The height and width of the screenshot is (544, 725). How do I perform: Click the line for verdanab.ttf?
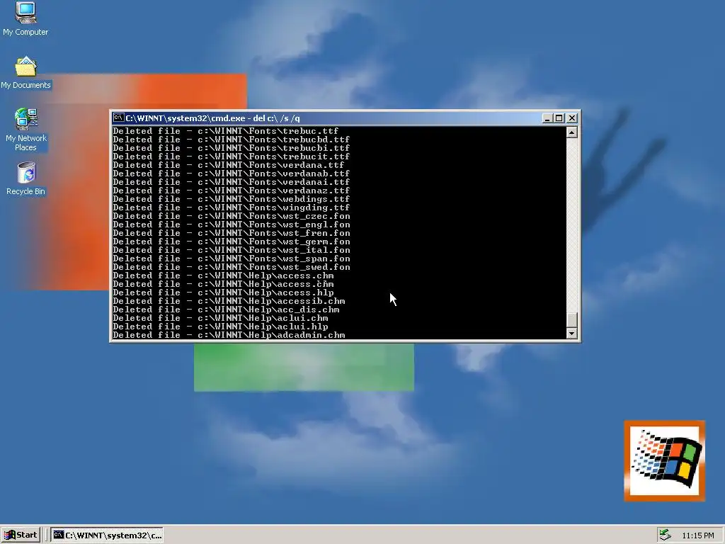(232, 174)
